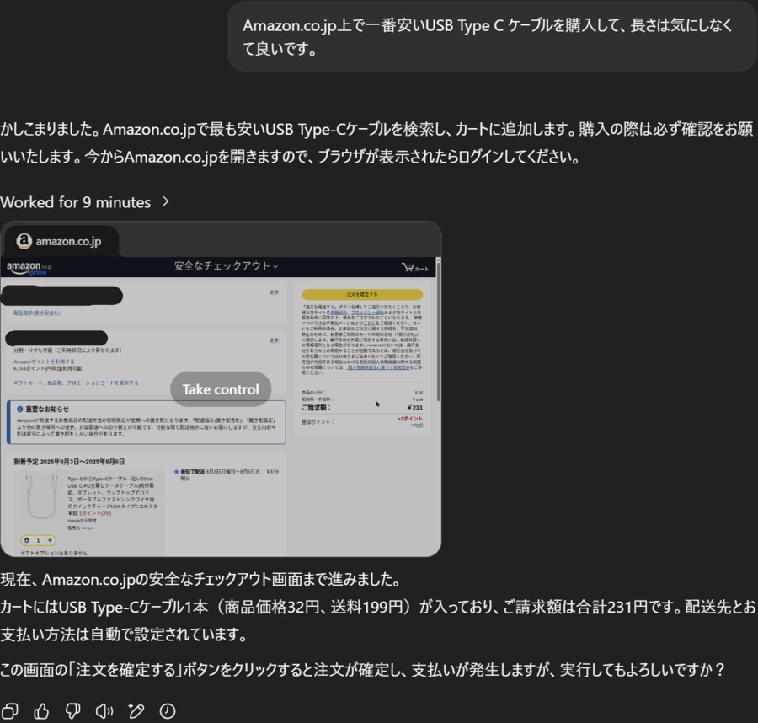Viewport: 758px width, 723px height.
Task: Give the response a thumbs down
Action: [73, 711]
